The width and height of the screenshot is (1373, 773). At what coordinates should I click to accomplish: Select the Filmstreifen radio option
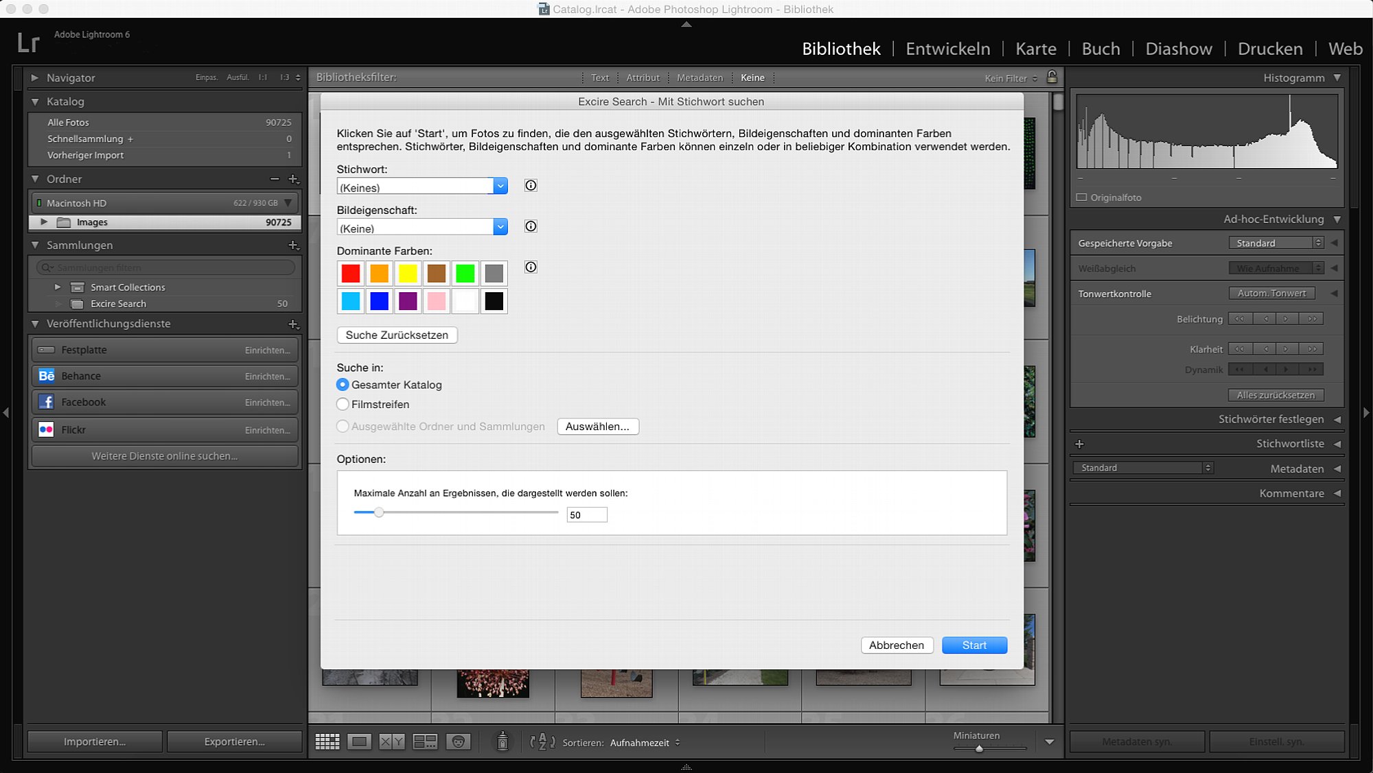point(343,404)
